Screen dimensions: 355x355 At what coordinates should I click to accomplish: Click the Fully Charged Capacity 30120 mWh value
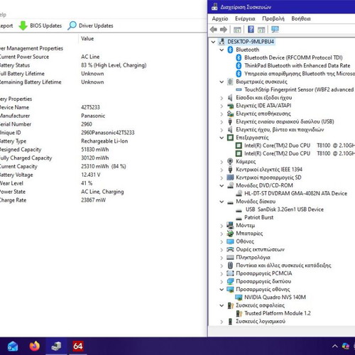tap(95, 158)
